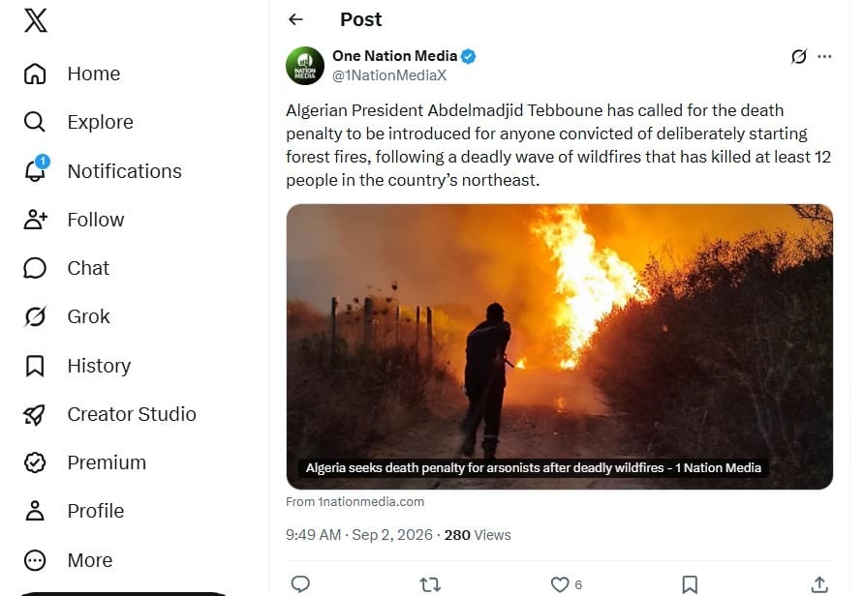Reply to the post with comment icon
Screen dimensions: 864x596
tap(300, 583)
